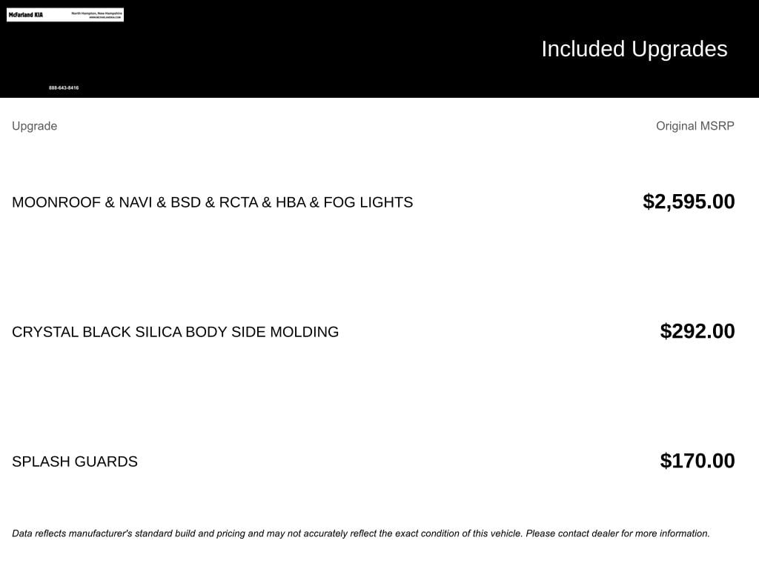Click the $170.00 price
759x569 pixels.
point(697,461)
